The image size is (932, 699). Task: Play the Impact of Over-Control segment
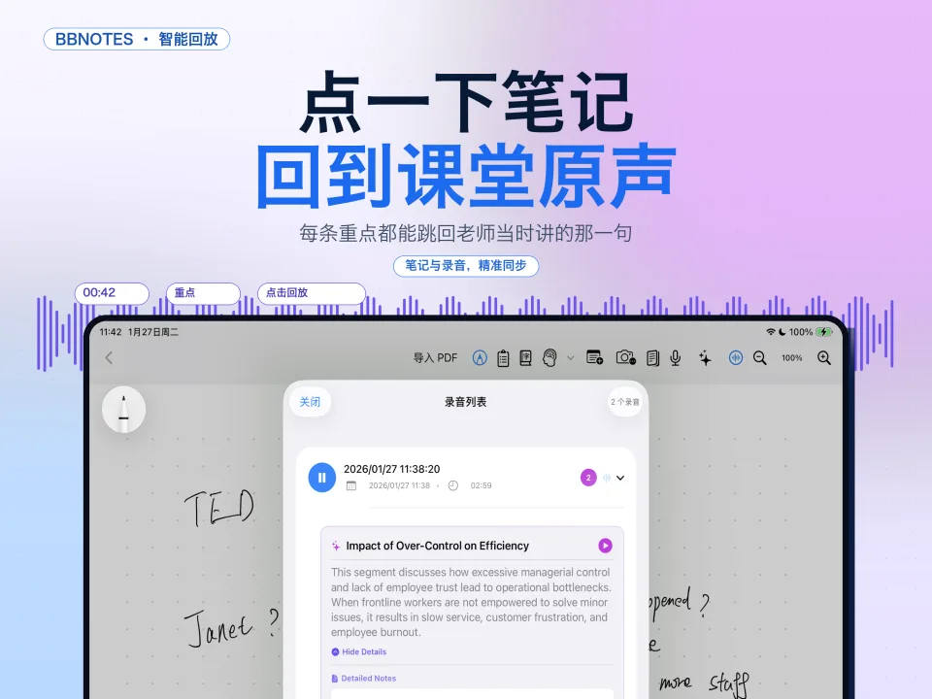pos(605,546)
